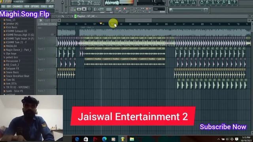Toggle typing keyboard to piano option

tap(125, 11)
